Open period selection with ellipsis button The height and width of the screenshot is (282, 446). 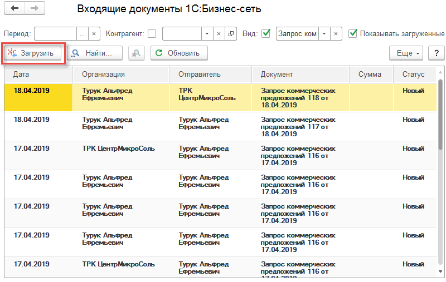click(x=83, y=34)
